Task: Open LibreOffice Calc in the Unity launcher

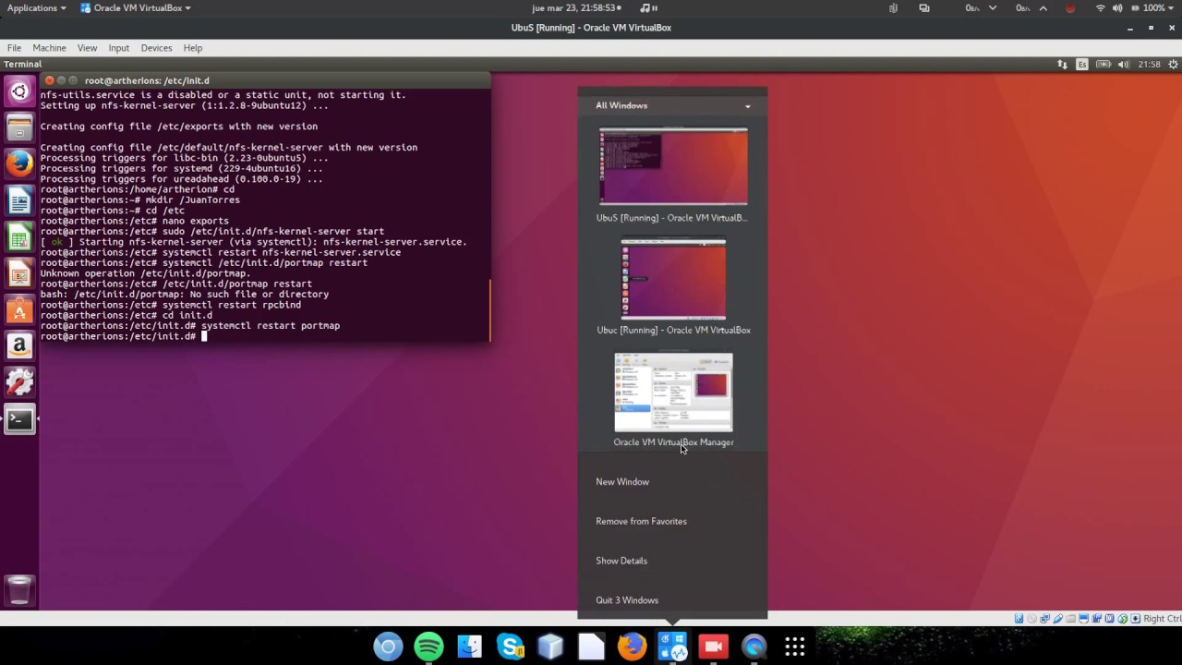Action: (x=19, y=237)
